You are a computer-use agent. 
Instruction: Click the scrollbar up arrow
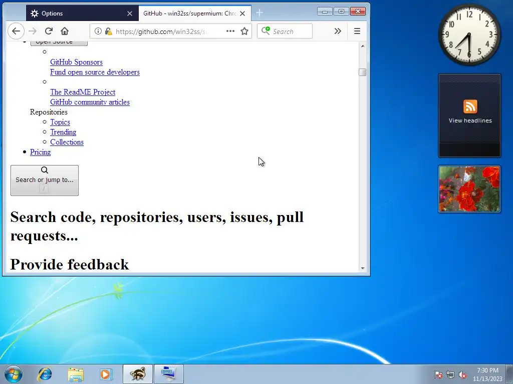363,46
